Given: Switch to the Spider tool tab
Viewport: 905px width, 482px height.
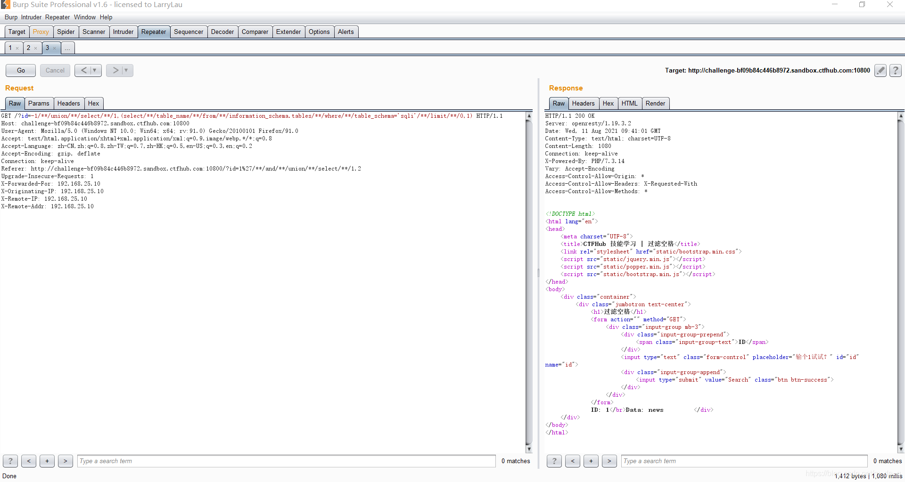Looking at the screenshot, I should (x=66, y=32).
